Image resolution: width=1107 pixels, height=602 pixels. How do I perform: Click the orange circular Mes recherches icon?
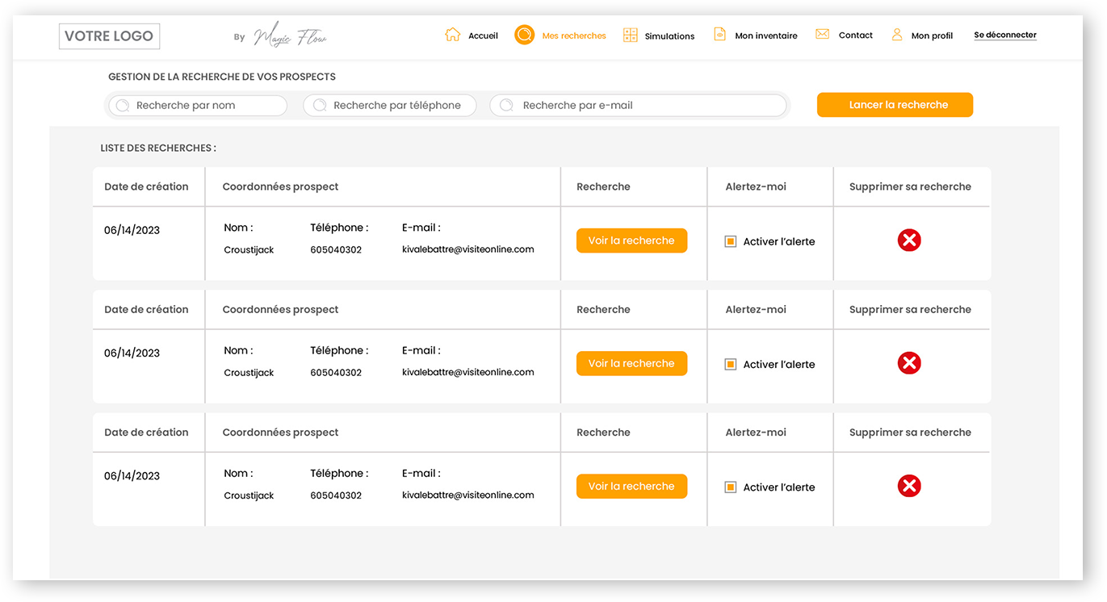(x=525, y=35)
